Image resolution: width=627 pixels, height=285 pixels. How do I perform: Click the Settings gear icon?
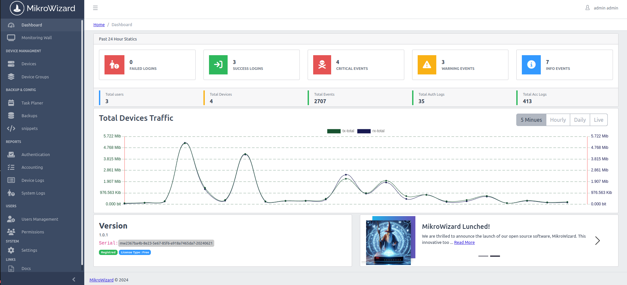[11, 250]
